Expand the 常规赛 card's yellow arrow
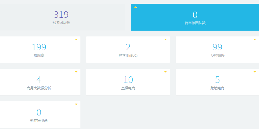Image resolution: width=259 pixels, height=129 pixels. pyautogui.click(x=76, y=39)
